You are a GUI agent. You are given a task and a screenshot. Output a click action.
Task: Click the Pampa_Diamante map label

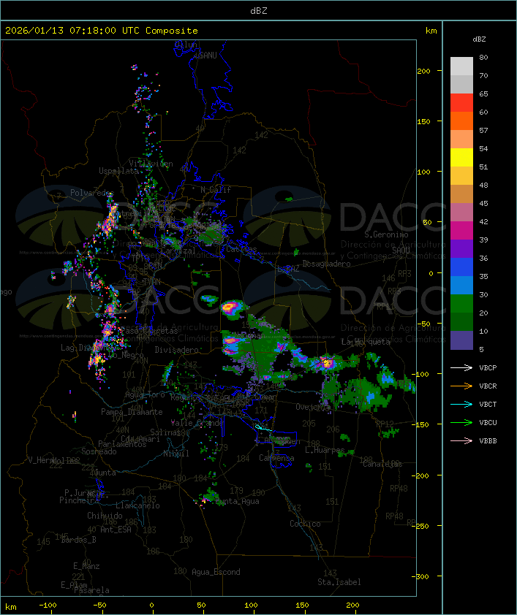pyautogui.click(x=132, y=412)
